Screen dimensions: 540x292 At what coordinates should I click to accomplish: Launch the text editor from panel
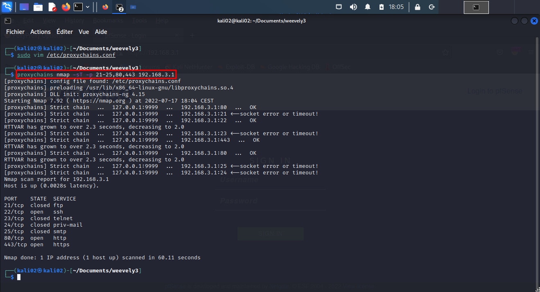tap(52, 7)
